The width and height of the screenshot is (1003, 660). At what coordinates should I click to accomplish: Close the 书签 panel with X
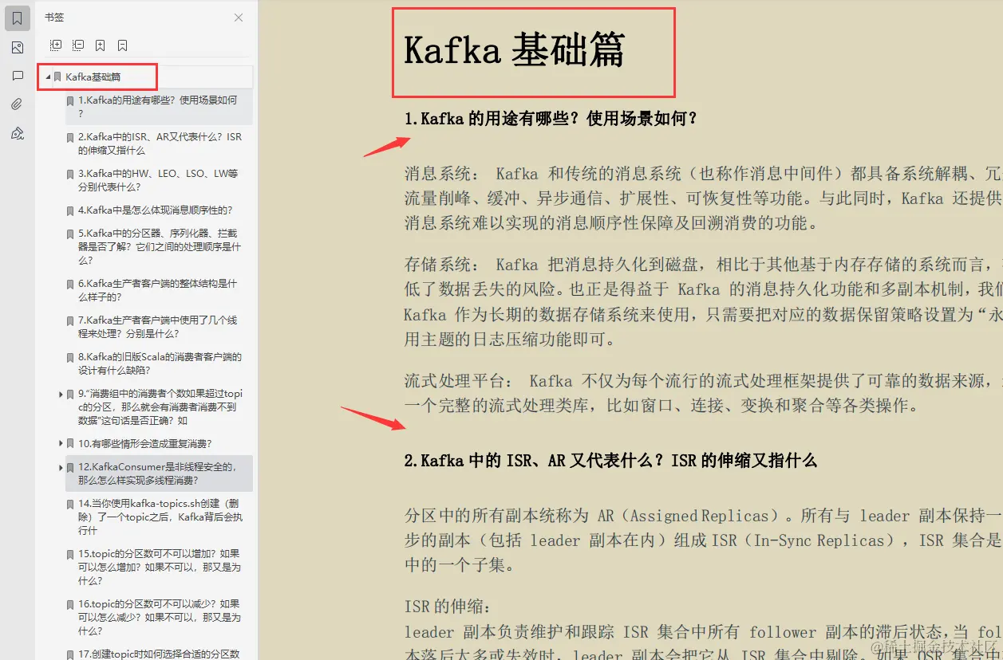coord(239,18)
